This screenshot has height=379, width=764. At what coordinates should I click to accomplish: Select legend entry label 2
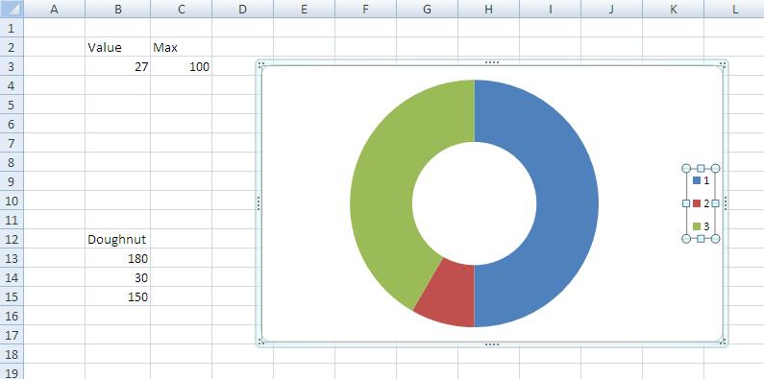(x=706, y=203)
